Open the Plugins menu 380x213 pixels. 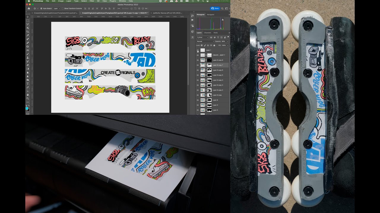(113, 1)
